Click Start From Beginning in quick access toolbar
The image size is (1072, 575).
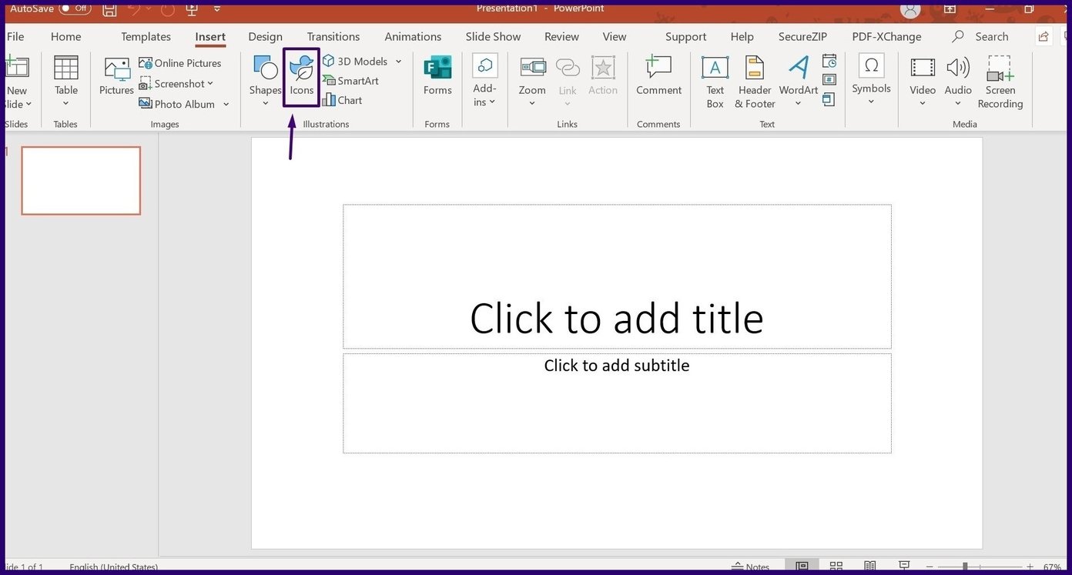(x=192, y=9)
